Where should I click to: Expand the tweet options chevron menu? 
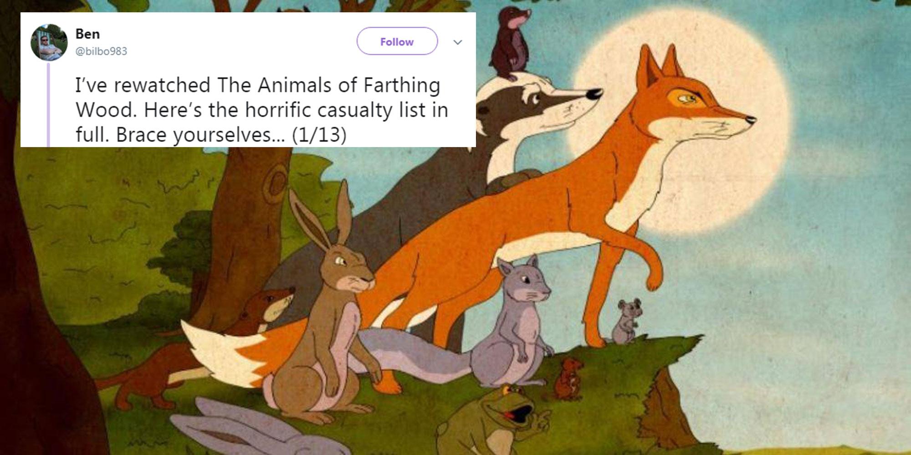coord(458,42)
